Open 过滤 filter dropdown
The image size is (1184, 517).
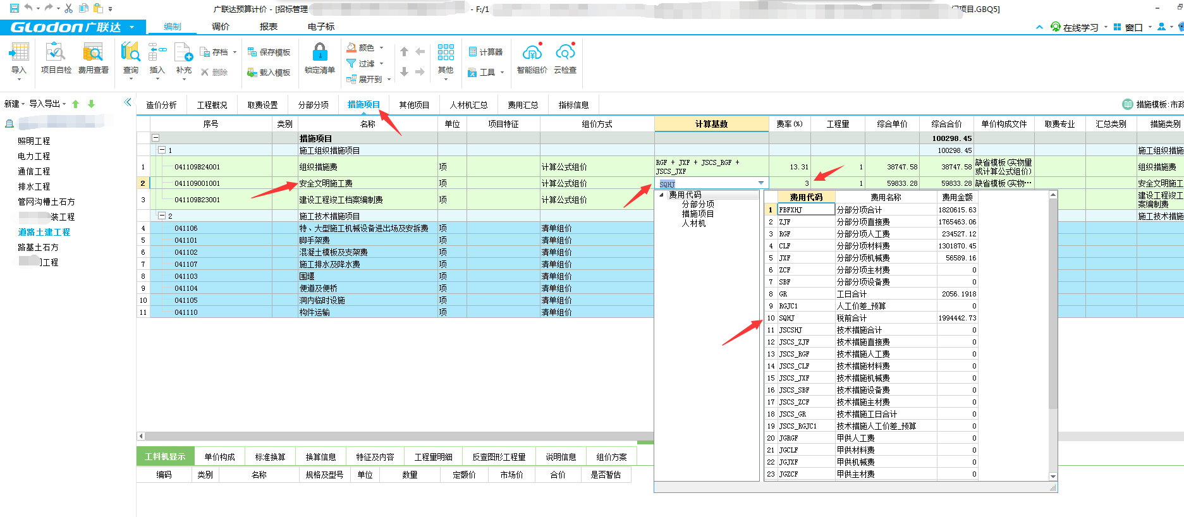click(365, 63)
